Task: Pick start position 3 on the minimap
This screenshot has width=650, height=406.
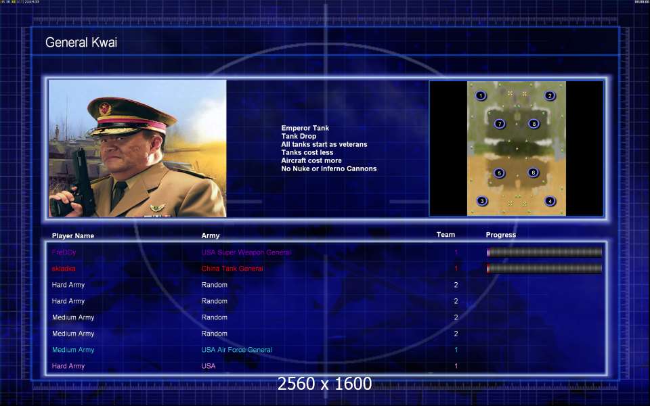Action: [x=481, y=201]
